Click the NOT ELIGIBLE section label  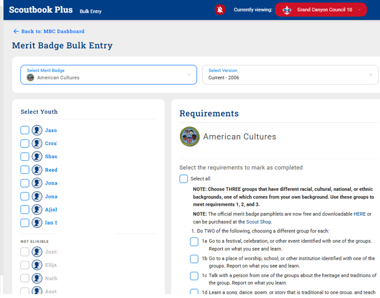35,241
